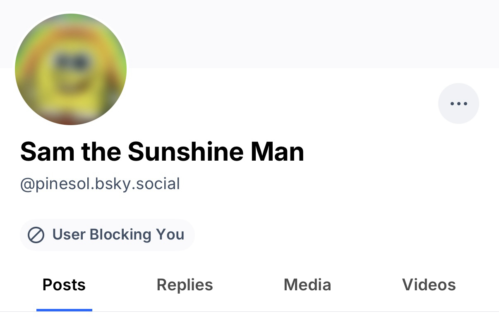The width and height of the screenshot is (499, 325).
Task: Click the word 'Man' in the profile name
Action: pyautogui.click(x=277, y=152)
